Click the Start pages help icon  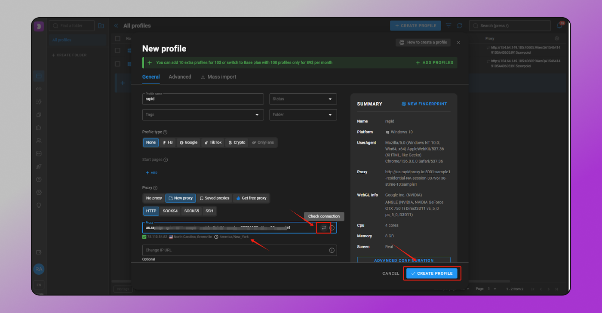[x=166, y=160]
